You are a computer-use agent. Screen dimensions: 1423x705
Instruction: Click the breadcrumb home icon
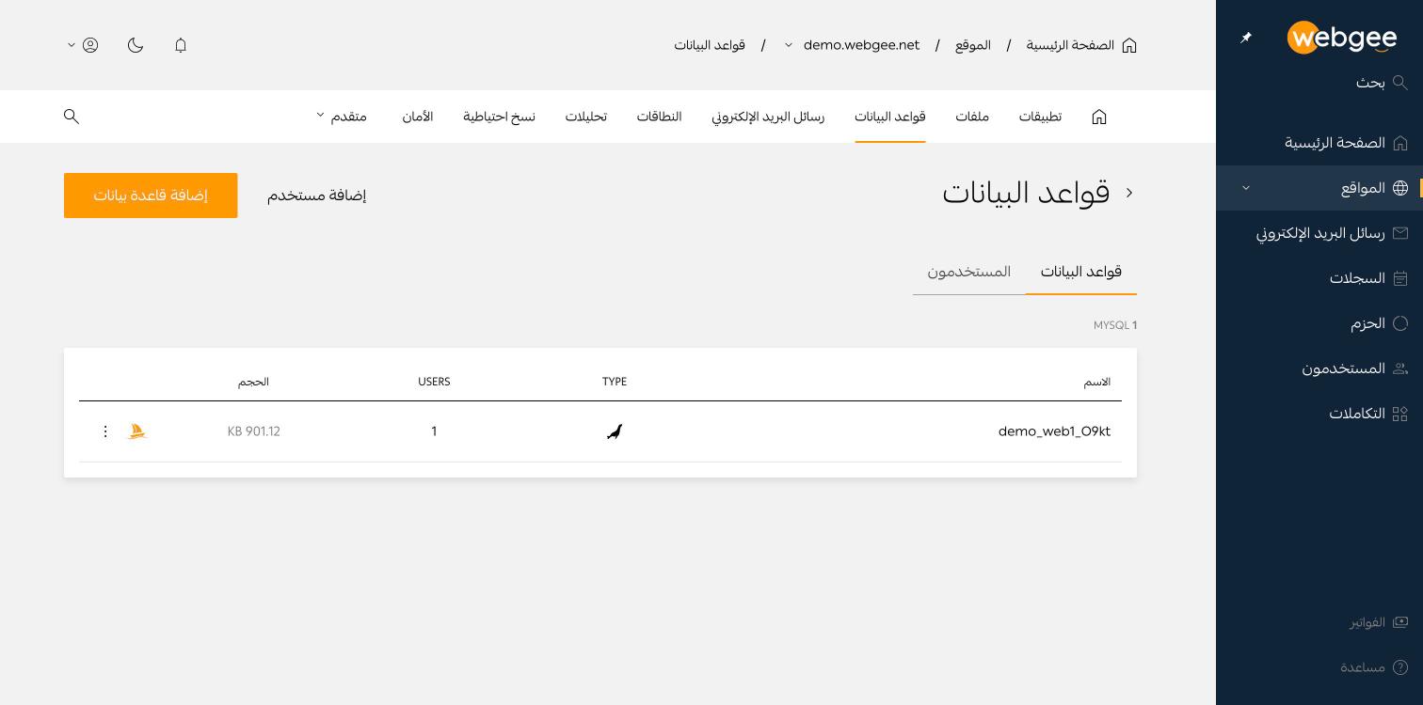tap(1129, 45)
